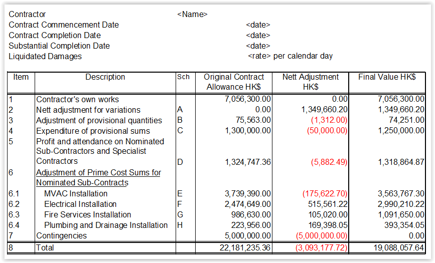This screenshot has height=263, width=435.
Task: Click the Liquidated Damages <rate> placeholder
Action: tap(259, 56)
